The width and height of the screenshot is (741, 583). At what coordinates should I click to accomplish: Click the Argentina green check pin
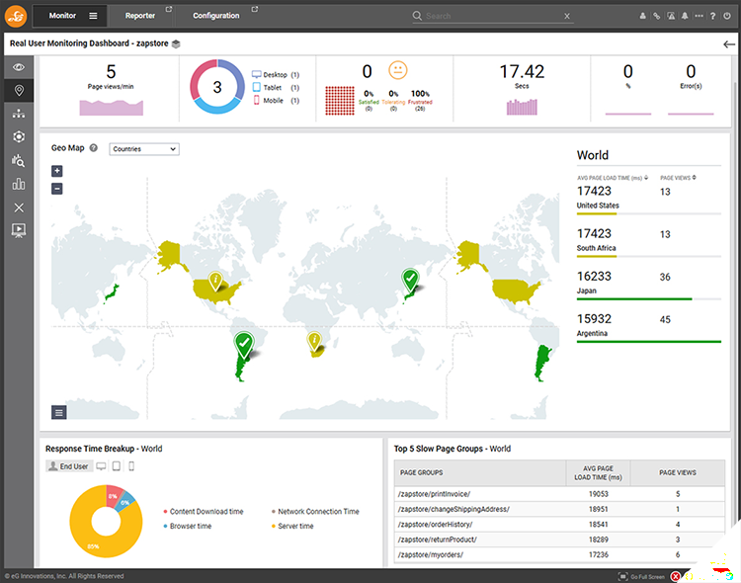(x=244, y=344)
